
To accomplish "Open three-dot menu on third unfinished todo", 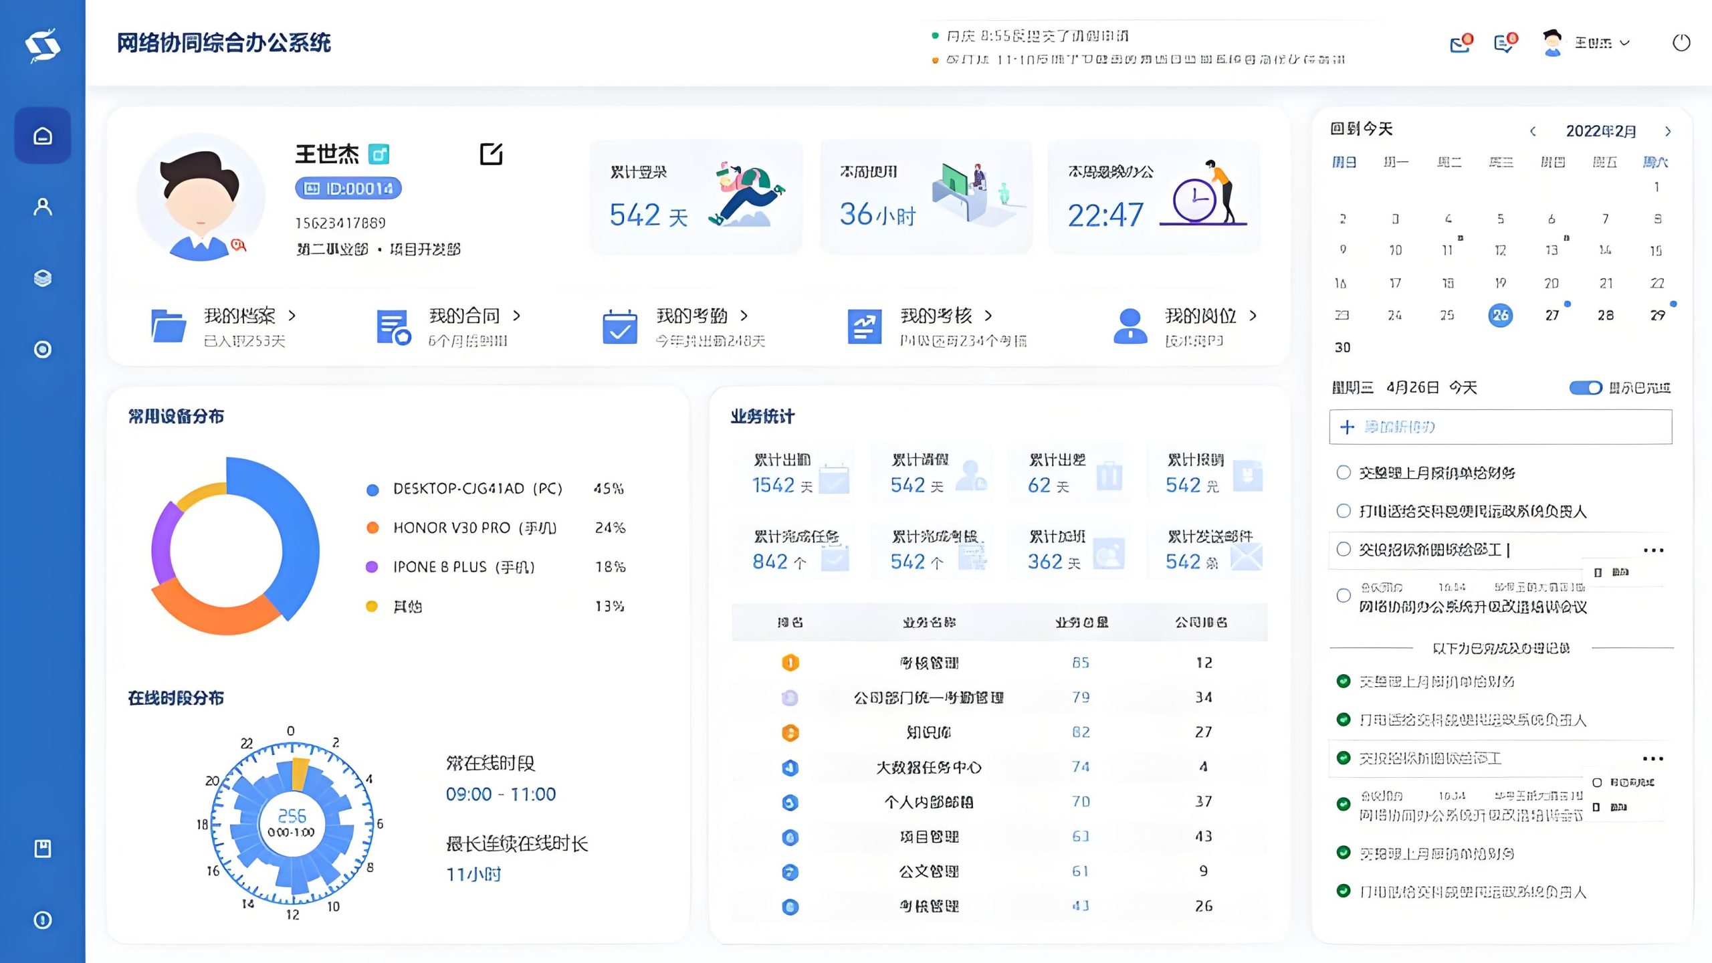I will (x=1653, y=550).
